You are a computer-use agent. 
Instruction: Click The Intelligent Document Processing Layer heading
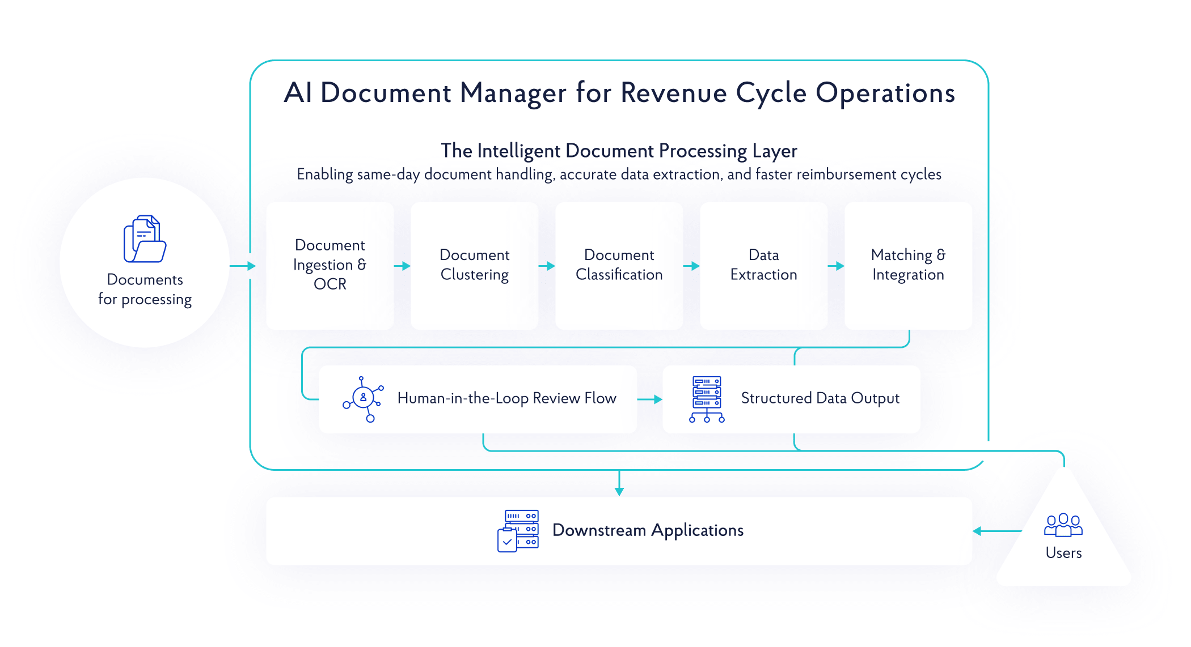pos(619,151)
